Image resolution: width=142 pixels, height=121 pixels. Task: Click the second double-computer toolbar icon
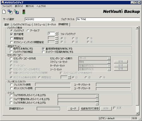point(16,12)
